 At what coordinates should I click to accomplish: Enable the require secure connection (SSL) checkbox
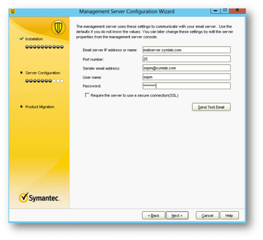tap(87, 96)
